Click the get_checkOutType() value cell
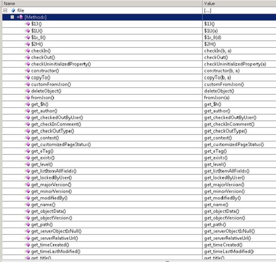 pyautogui.click(x=239, y=131)
